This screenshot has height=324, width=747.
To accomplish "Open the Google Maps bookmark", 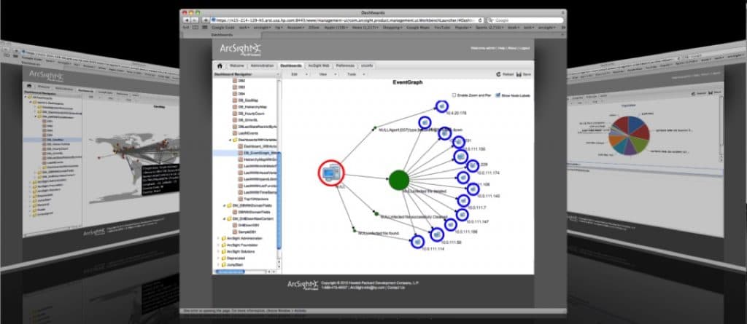I will pyautogui.click(x=418, y=28).
